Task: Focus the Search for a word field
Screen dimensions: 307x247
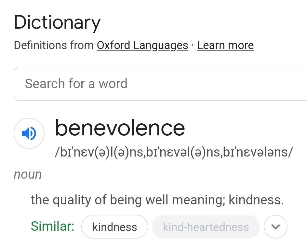Action: (x=160, y=84)
